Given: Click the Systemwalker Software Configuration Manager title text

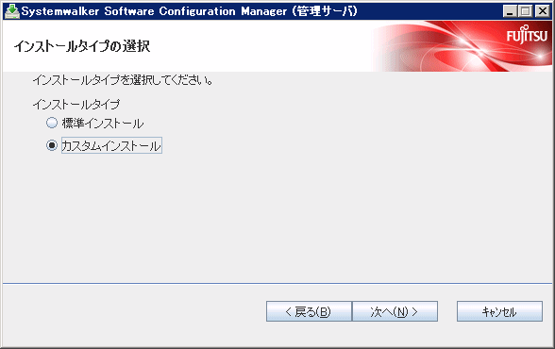Looking at the screenshot, I should coord(190,11).
